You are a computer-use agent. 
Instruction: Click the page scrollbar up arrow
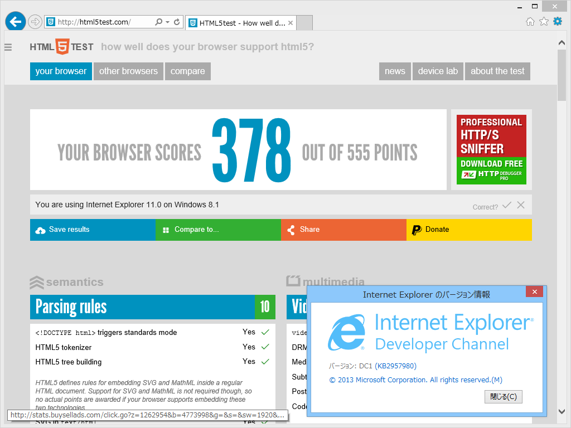coord(562,43)
